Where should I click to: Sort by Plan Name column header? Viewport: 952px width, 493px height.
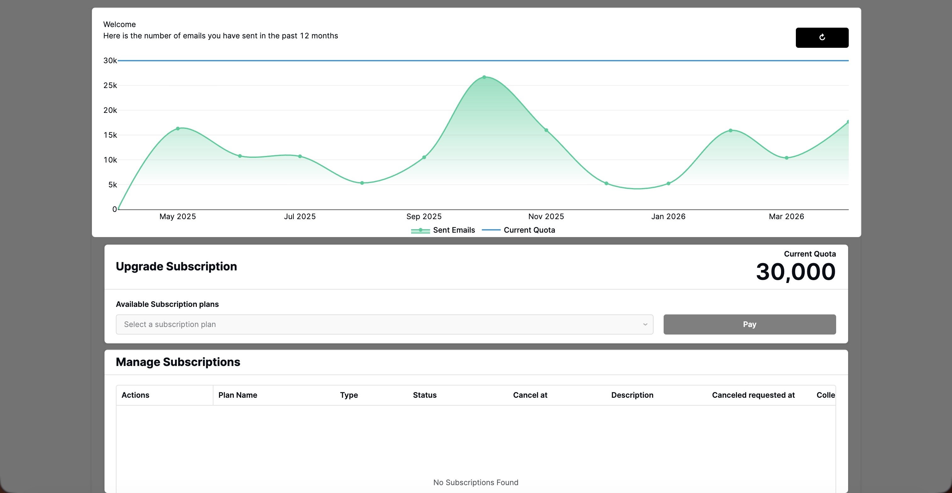pyautogui.click(x=238, y=395)
